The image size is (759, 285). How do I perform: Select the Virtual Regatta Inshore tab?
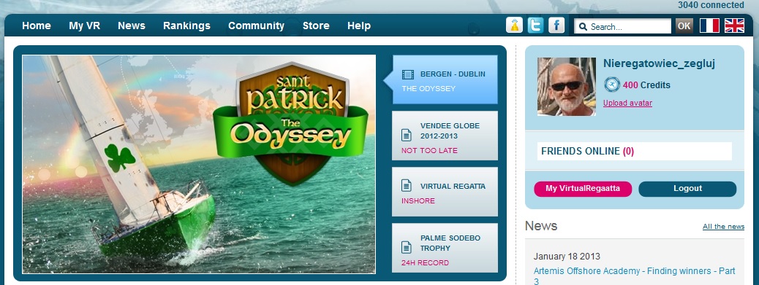coord(445,192)
